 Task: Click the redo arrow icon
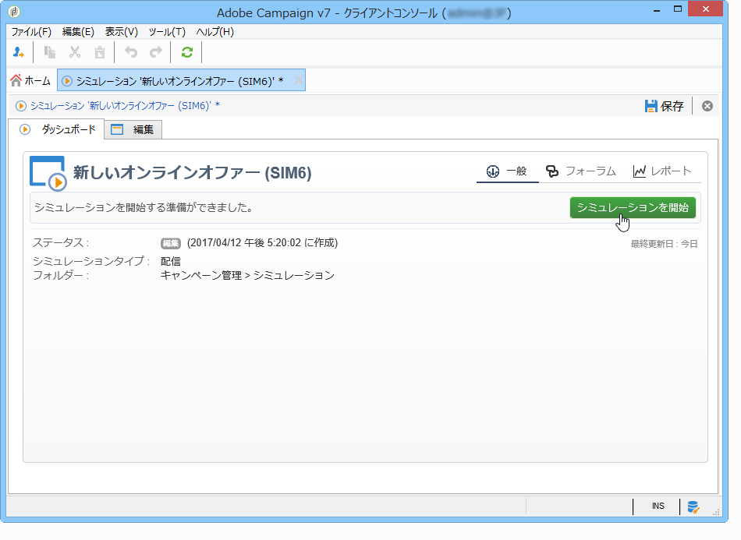pyautogui.click(x=156, y=52)
